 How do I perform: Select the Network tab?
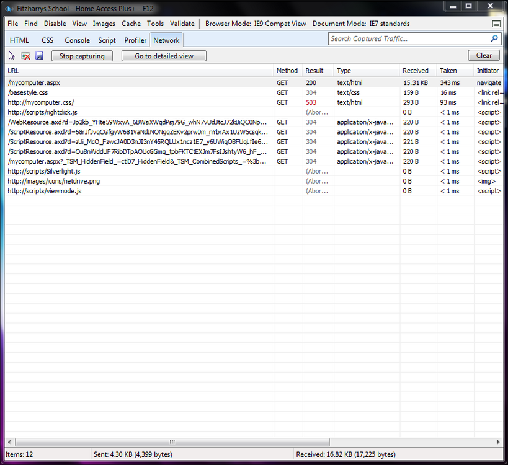pos(166,40)
